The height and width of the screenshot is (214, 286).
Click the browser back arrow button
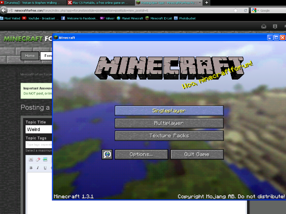point(4,10)
